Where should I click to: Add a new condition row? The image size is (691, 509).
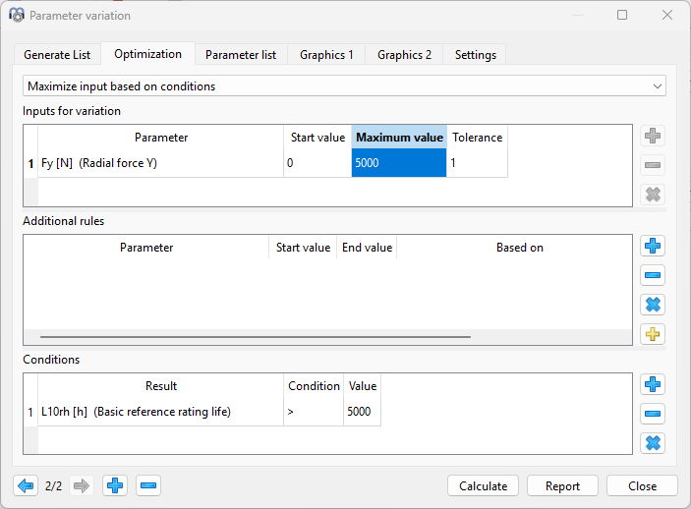[x=653, y=384]
